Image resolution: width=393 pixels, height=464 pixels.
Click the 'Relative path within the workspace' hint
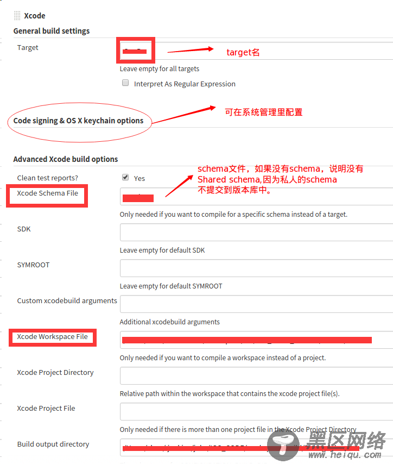point(230,394)
